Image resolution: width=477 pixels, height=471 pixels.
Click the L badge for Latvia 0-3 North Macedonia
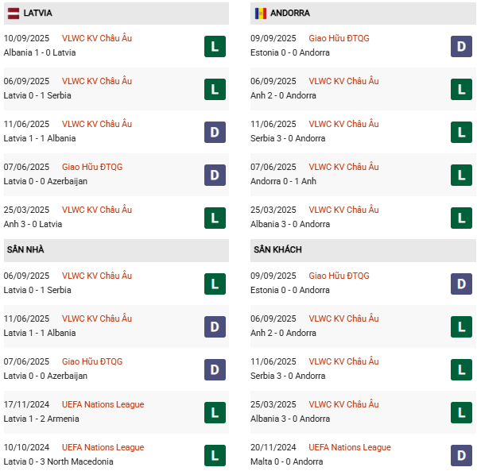click(x=215, y=455)
